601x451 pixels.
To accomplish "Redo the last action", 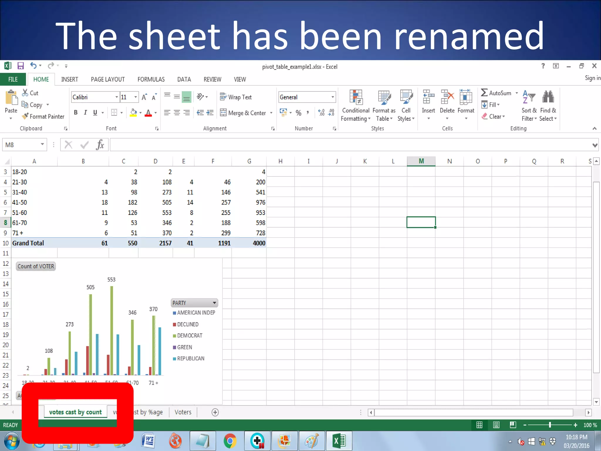I will 51,66.
